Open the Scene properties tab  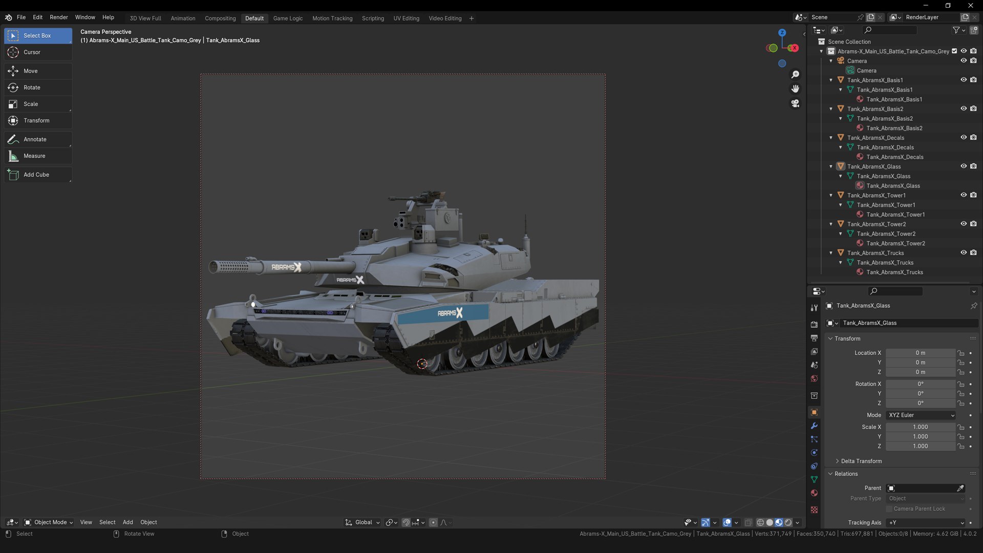(x=814, y=365)
